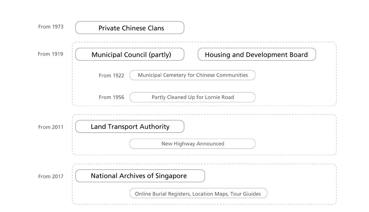The width and height of the screenshot is (369, 212).
Task: Select the From 1922 label
Action: tap(111, 76)
